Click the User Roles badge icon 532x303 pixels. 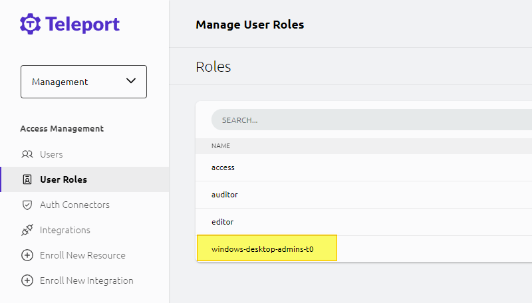27,179
